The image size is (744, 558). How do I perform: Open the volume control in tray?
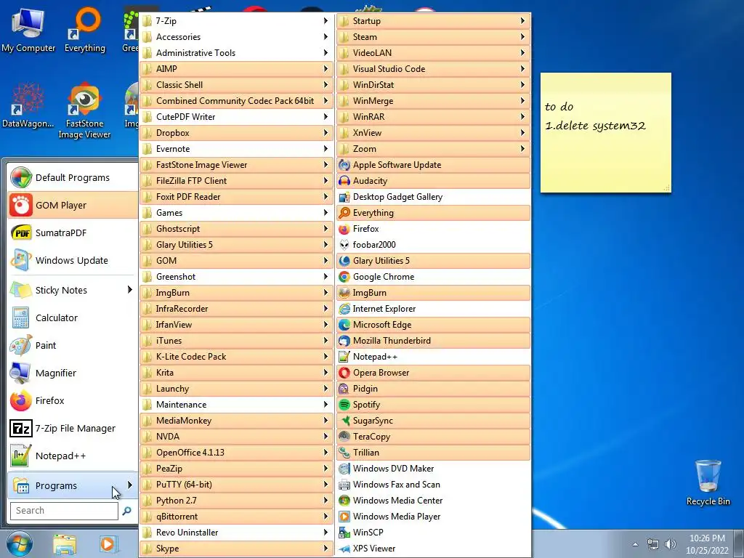click(671, 544)
